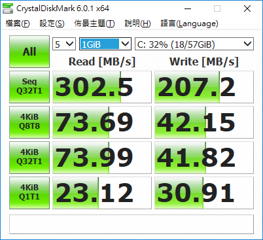
Task: Run all benchmarks with All button
Action: 29,52
